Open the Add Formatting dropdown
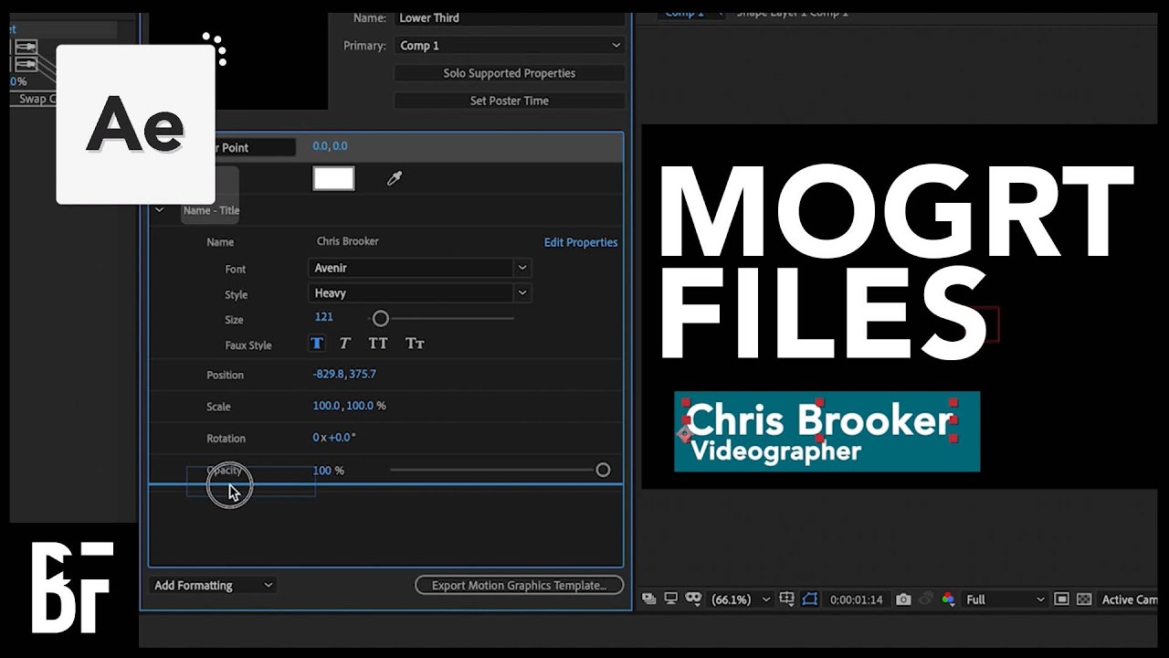1169x658 pixels. [x=213, y=585]
